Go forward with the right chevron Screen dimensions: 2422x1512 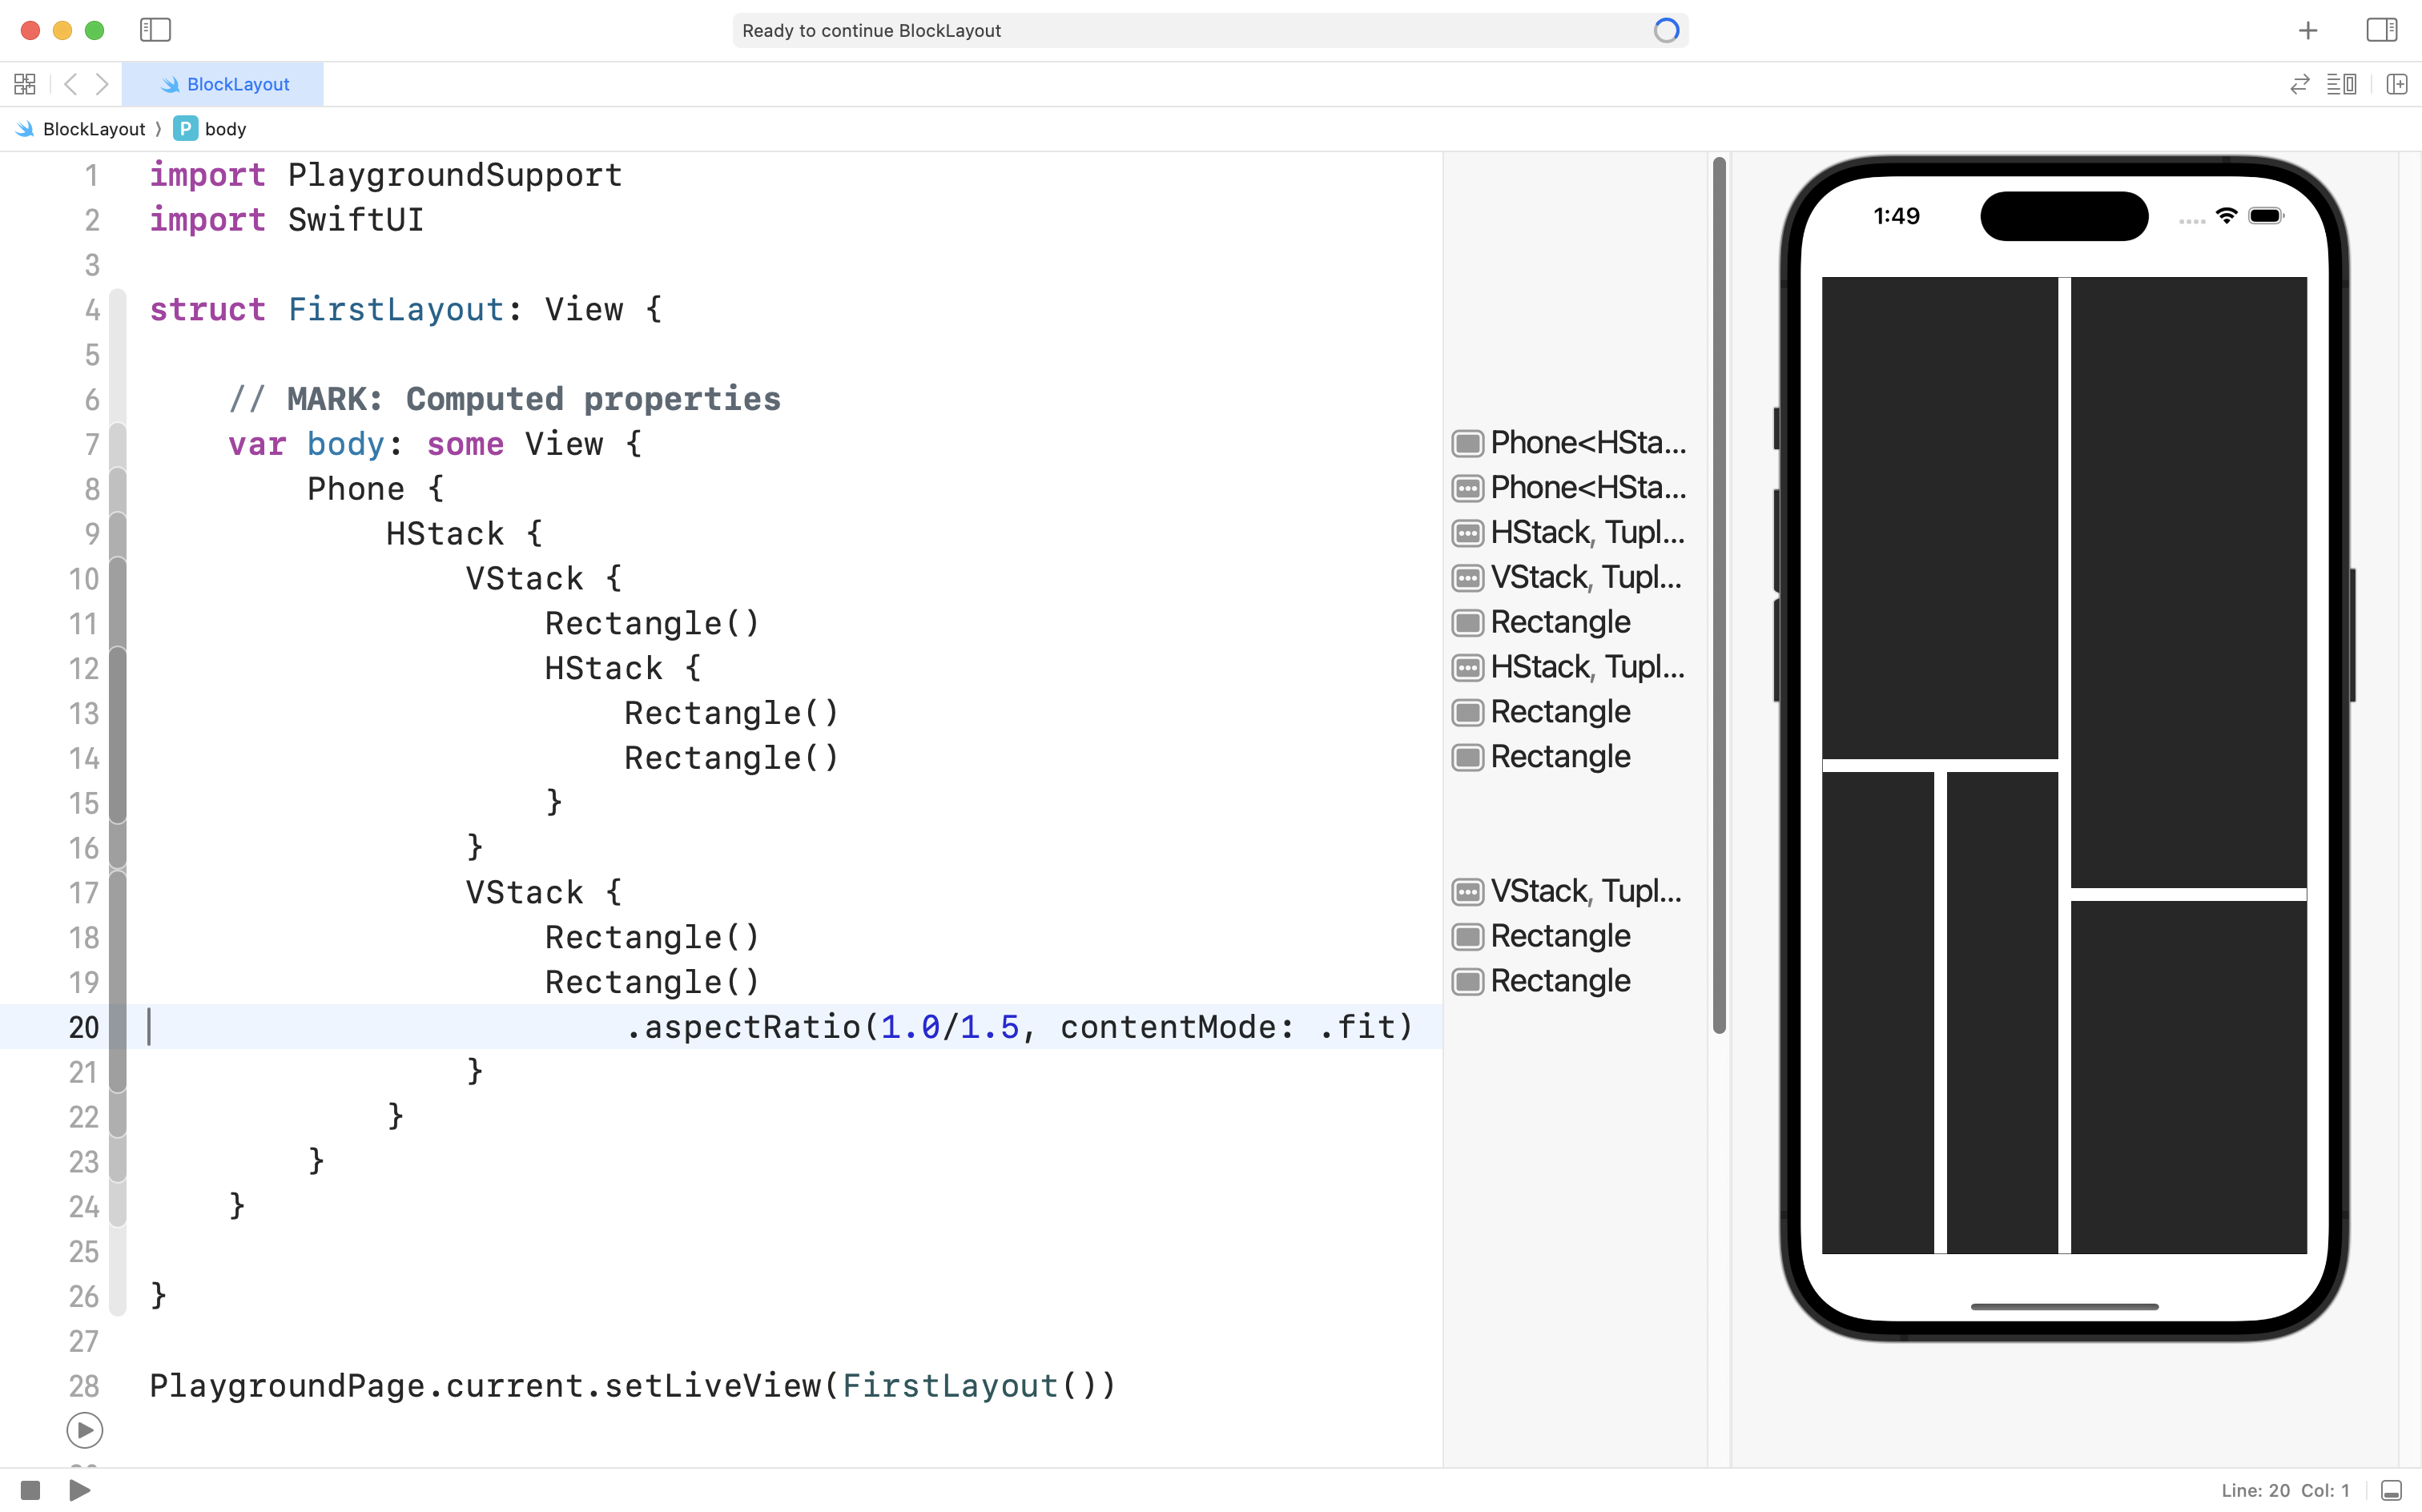[x=102, y=84]
